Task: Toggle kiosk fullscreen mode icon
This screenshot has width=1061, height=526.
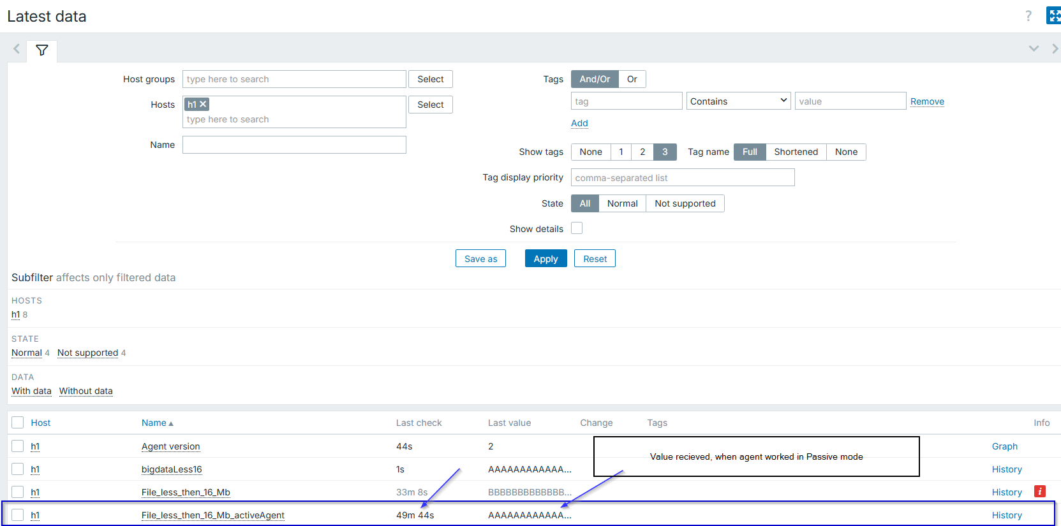Action: 1053,16
